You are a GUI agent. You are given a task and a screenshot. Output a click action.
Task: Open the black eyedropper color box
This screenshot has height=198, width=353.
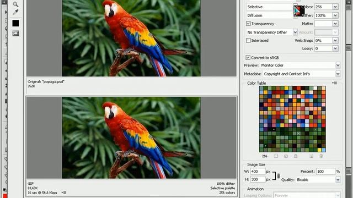(x=15, y=23)
